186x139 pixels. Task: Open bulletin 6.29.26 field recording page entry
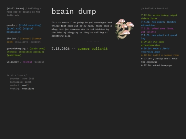click(x=155, y=50)
